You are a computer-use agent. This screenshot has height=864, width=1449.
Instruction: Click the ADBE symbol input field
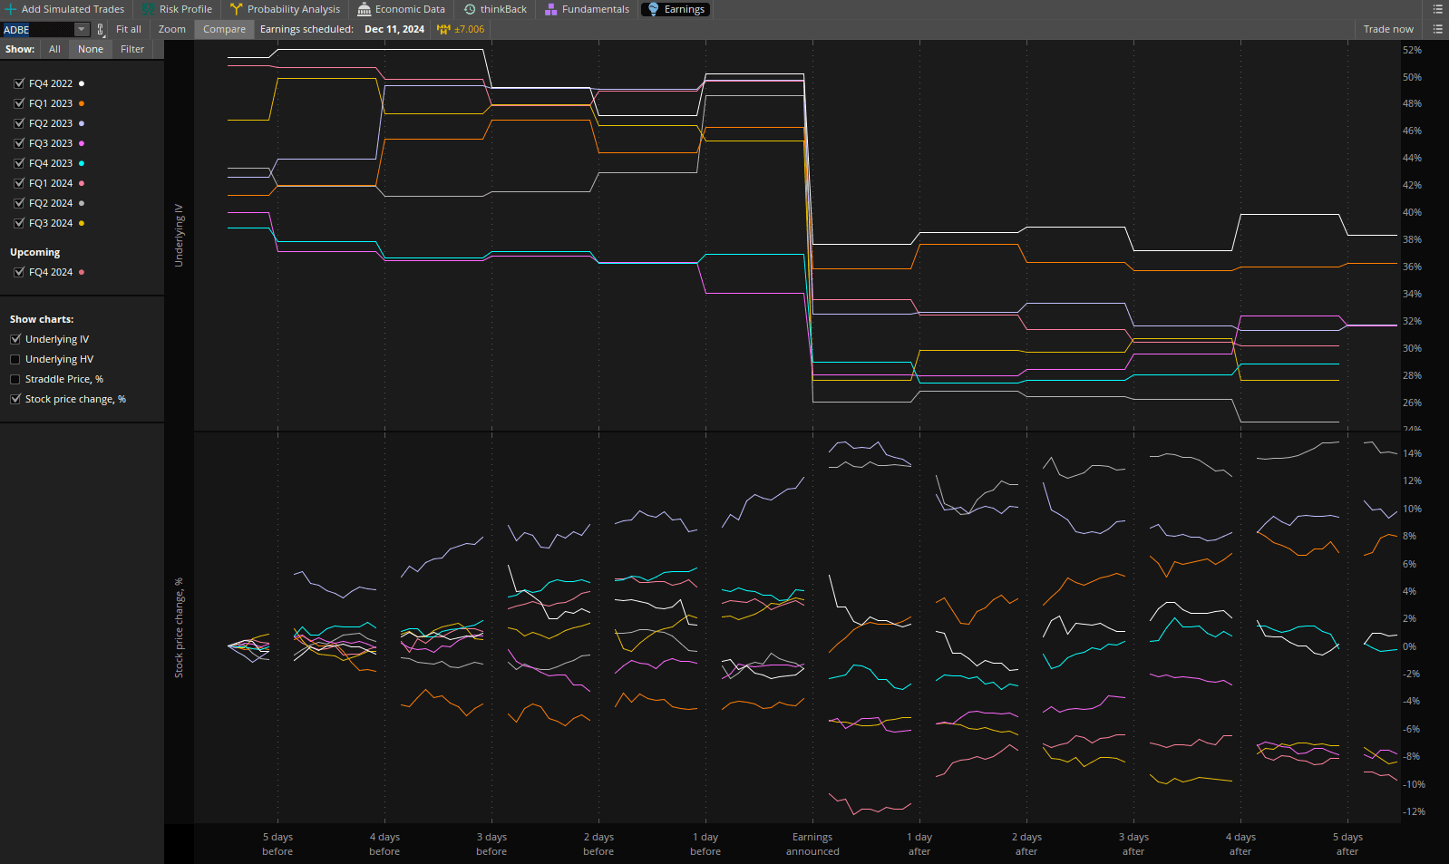pyautogui.click(x=38, y=29)
